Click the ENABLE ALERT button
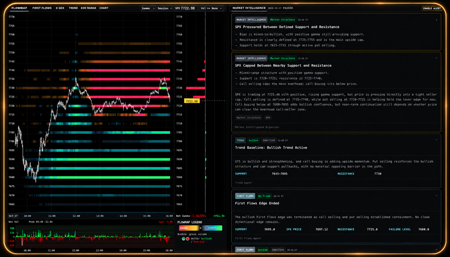450x257 pixels. click(432, 8)
